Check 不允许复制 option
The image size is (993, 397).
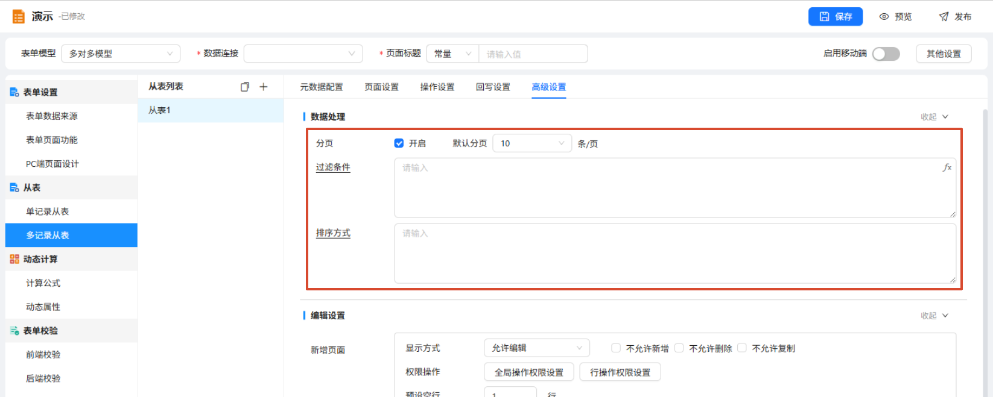click(x=742, y=348)
